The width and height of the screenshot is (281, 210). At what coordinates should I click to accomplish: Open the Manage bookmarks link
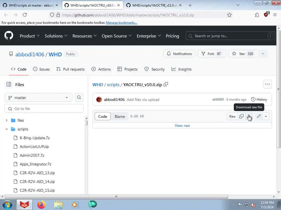[x=122, y=23]
